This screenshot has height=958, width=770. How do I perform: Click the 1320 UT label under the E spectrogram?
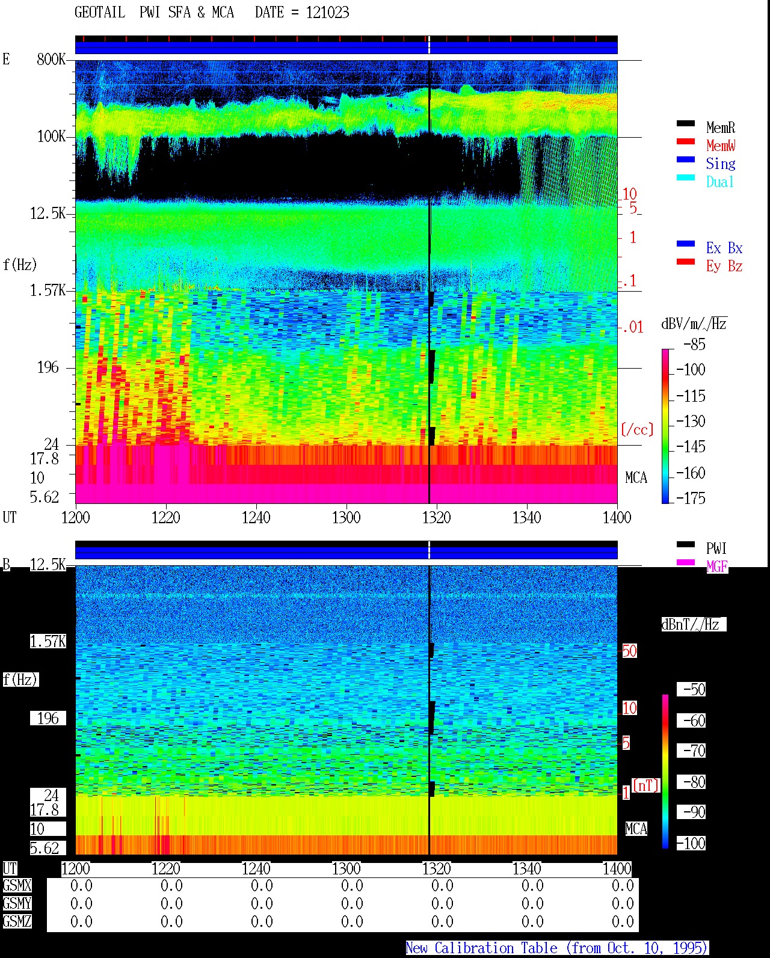pyautogui.click(x=436, y=518)
